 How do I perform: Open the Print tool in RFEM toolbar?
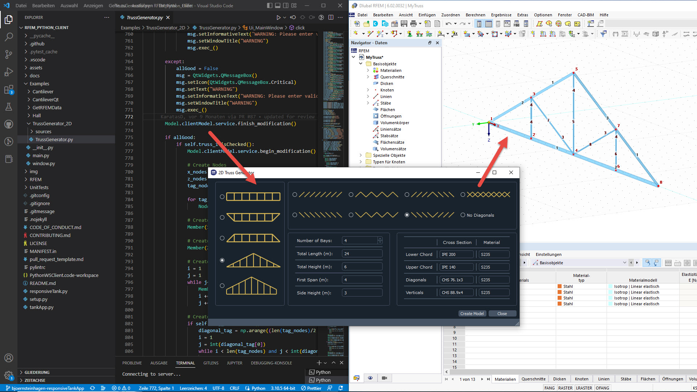click(413, 24)
